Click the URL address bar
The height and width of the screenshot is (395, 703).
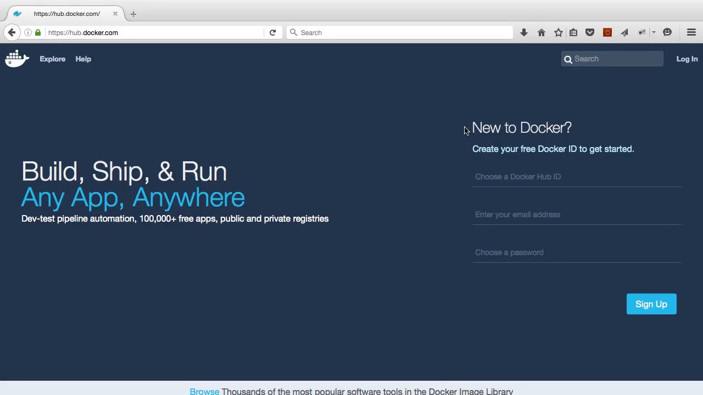tap(154, 32)
